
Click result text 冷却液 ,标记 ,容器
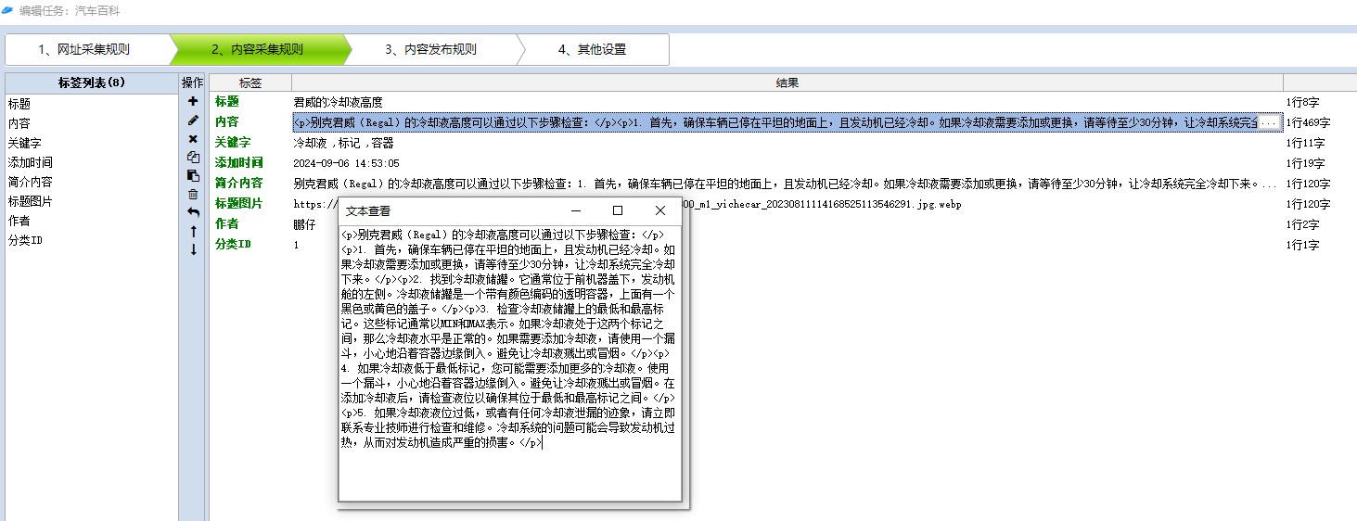pyautogui.click(x=343, y=143)
